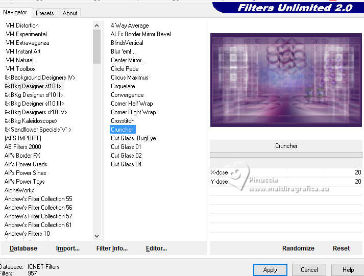Select VM Distortion category
The height and width of the screenshot is (276, 364).
click(22, 26)
